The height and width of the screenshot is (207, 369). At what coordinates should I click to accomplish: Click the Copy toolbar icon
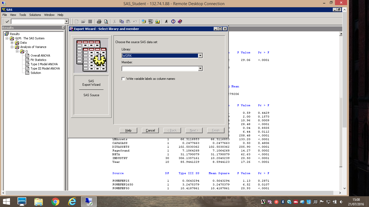pyautogui.click(x=122, y=22)
